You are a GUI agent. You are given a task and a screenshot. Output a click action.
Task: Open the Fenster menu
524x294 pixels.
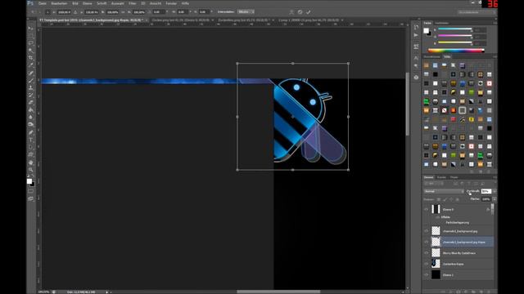pyautogui.click(x=171, y=3)
